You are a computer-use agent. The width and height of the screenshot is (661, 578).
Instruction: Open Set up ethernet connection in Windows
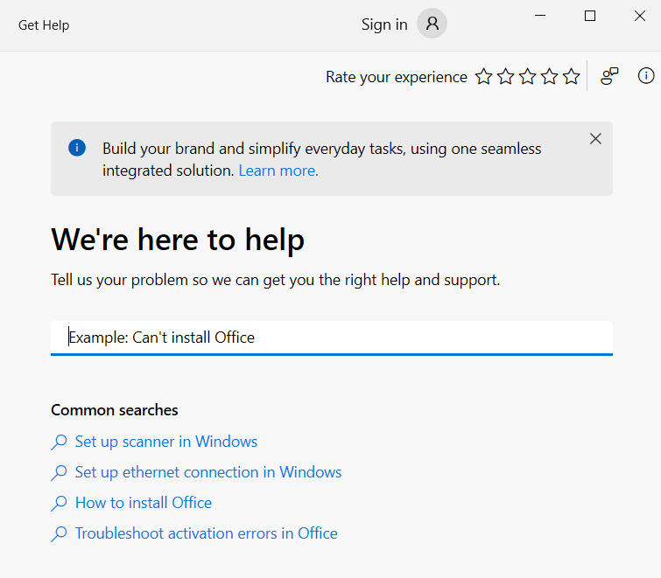208,472
